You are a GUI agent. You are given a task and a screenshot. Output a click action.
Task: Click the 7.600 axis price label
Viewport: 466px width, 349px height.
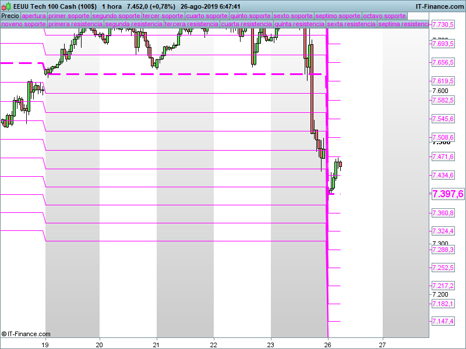(440, 91)
